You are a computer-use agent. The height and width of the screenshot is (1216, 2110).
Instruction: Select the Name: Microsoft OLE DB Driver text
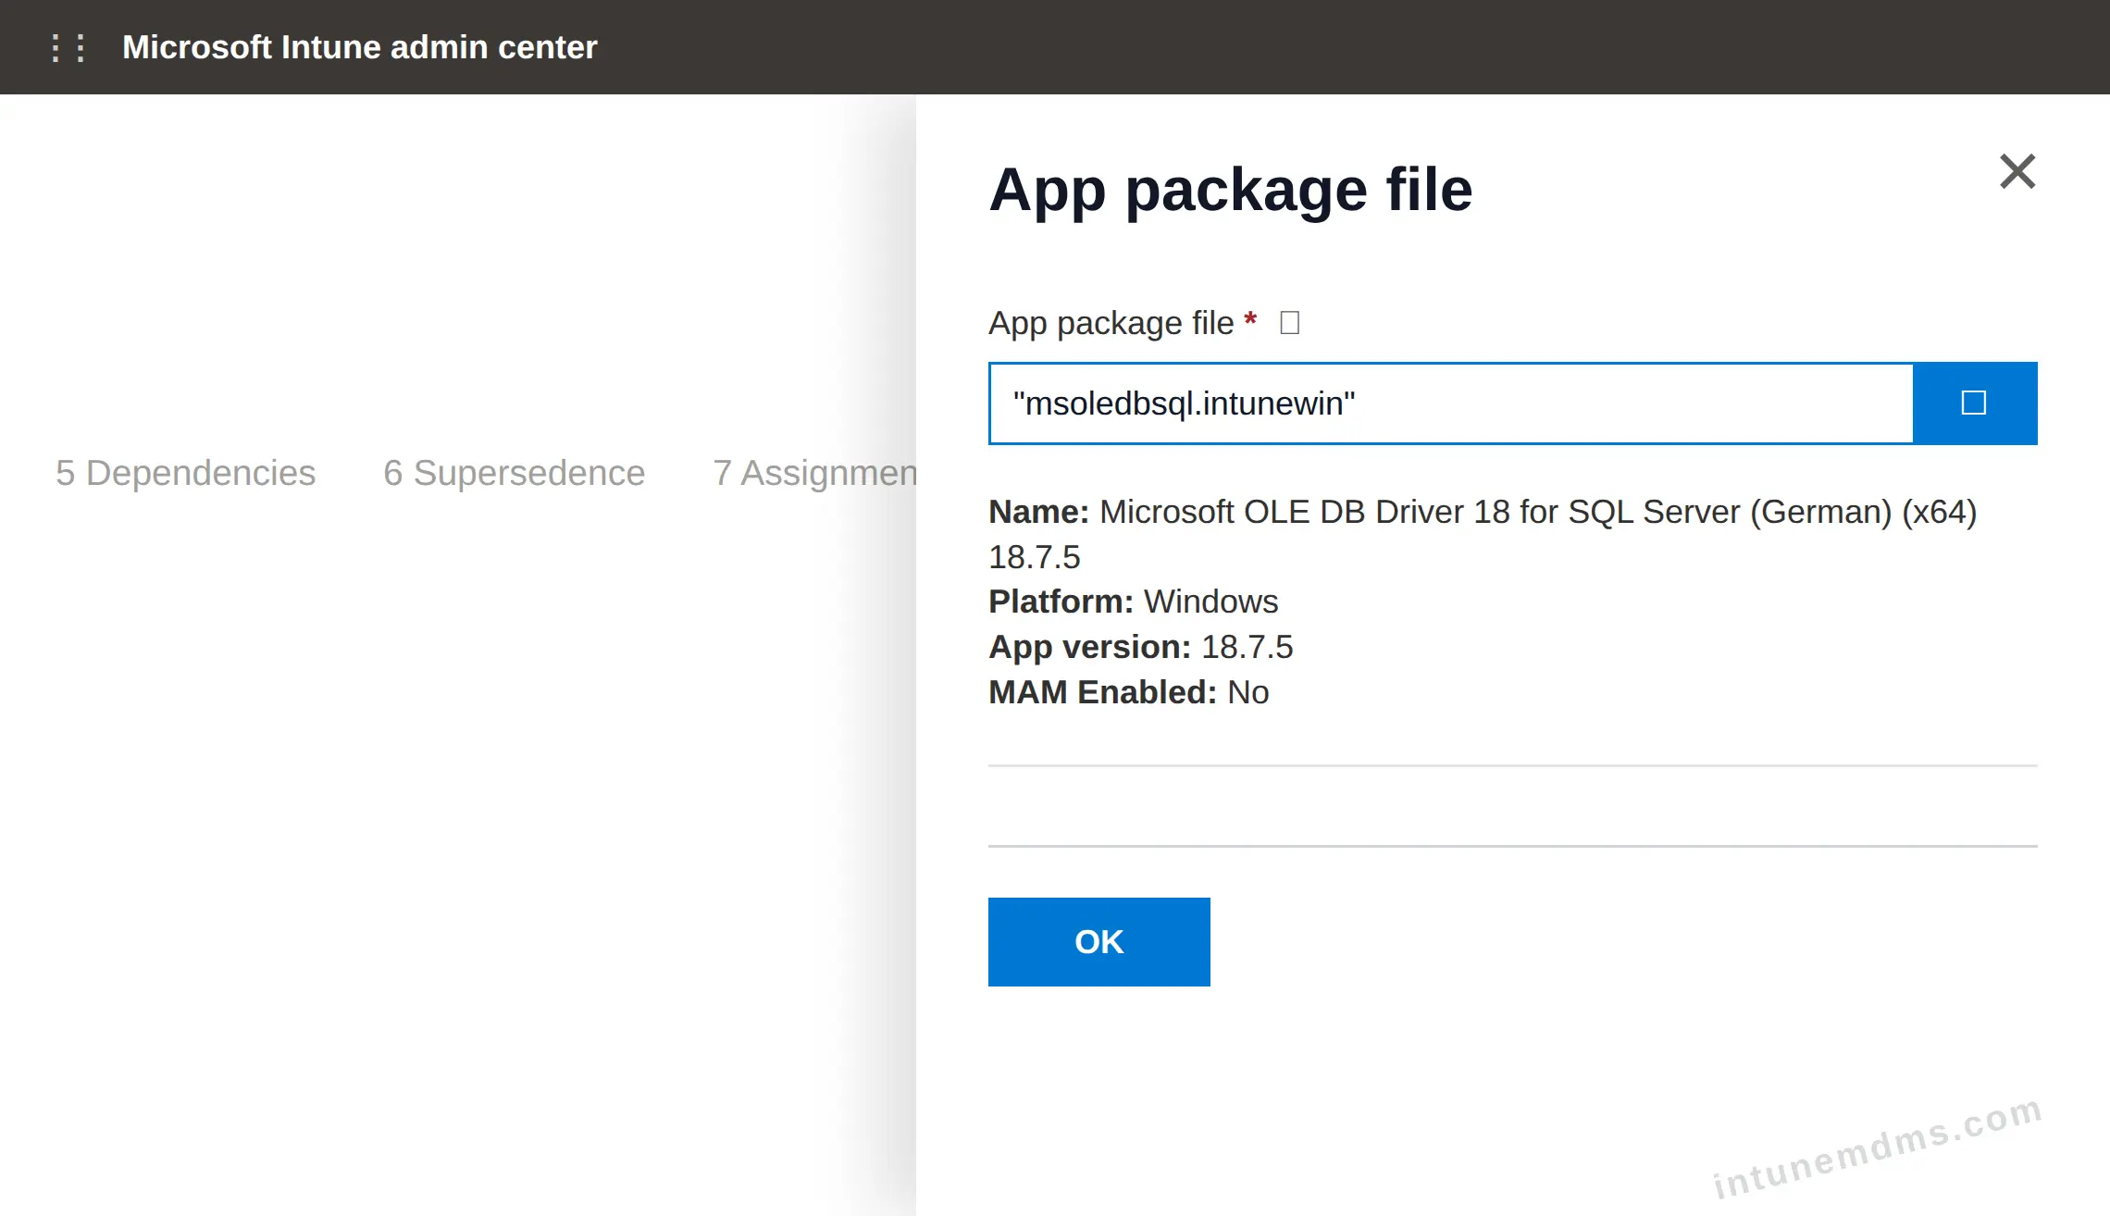click(1482, 512)
